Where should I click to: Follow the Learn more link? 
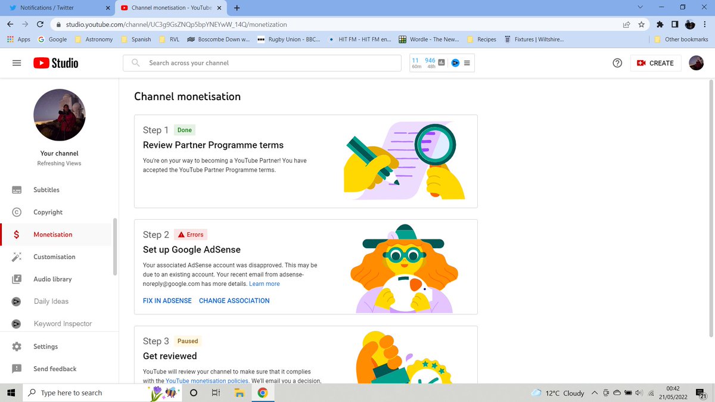coord(265,284)
